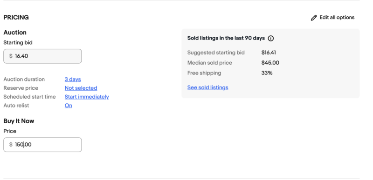The height and width of the screenshot is (180, 373).
Task: Click the Auction duration label
Action: (x=24, y=79)
